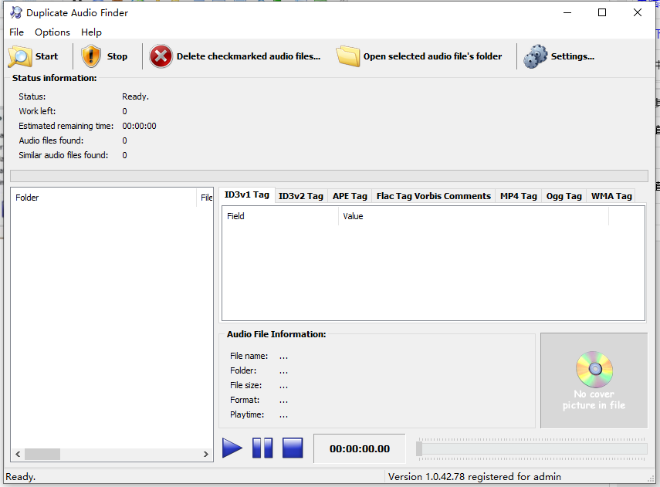Click the Start button label

point(46,56)
